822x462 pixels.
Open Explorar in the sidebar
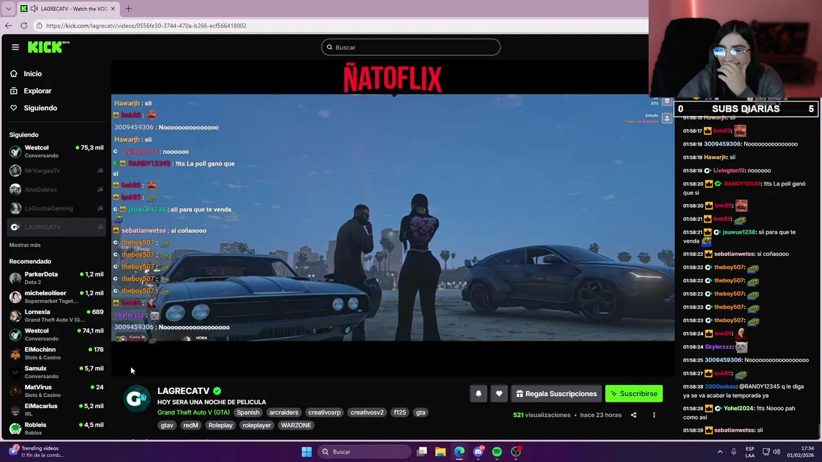37,91
